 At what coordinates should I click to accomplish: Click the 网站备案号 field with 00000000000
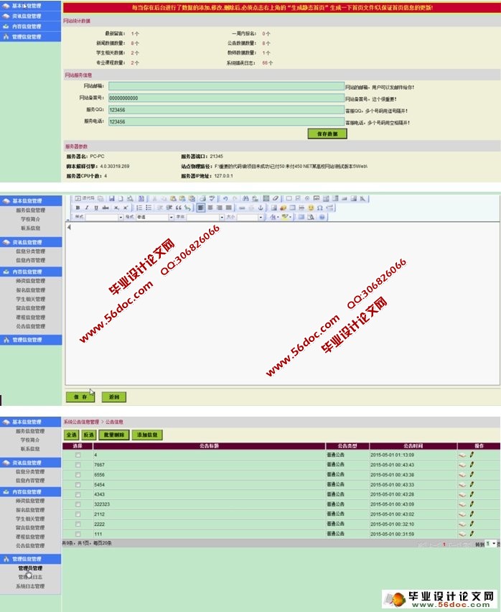(x=226, y=98)
